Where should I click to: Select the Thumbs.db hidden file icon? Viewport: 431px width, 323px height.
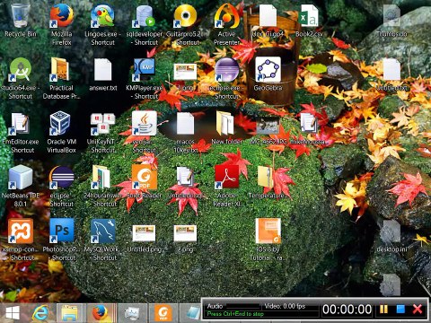coord(391,16)
